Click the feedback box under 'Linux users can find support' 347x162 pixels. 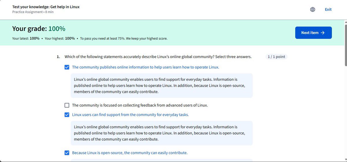[x=162, y=133]
